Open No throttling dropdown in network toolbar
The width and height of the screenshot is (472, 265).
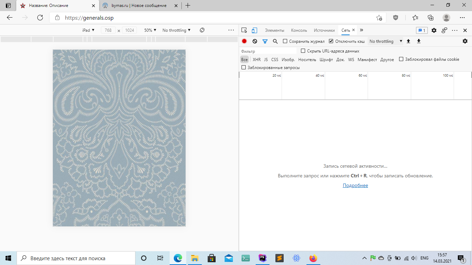[386, 41]
